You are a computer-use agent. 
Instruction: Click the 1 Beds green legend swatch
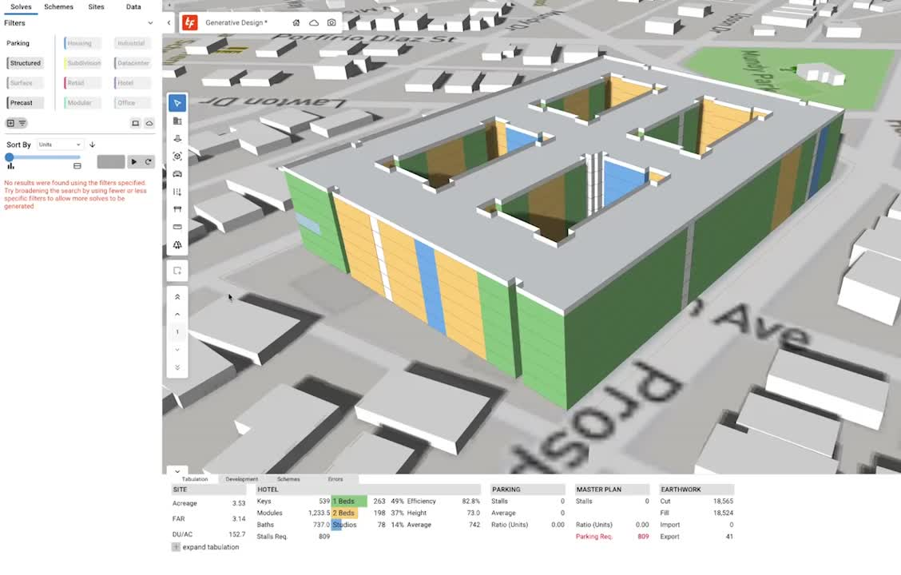pos(349,502)
